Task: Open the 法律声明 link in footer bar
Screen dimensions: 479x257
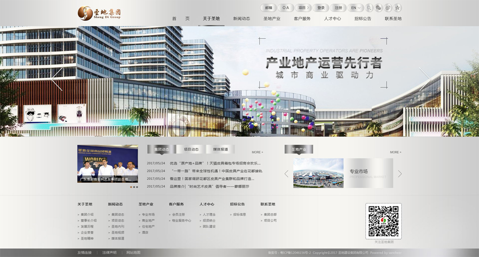Action: click(x=109, y=253)
